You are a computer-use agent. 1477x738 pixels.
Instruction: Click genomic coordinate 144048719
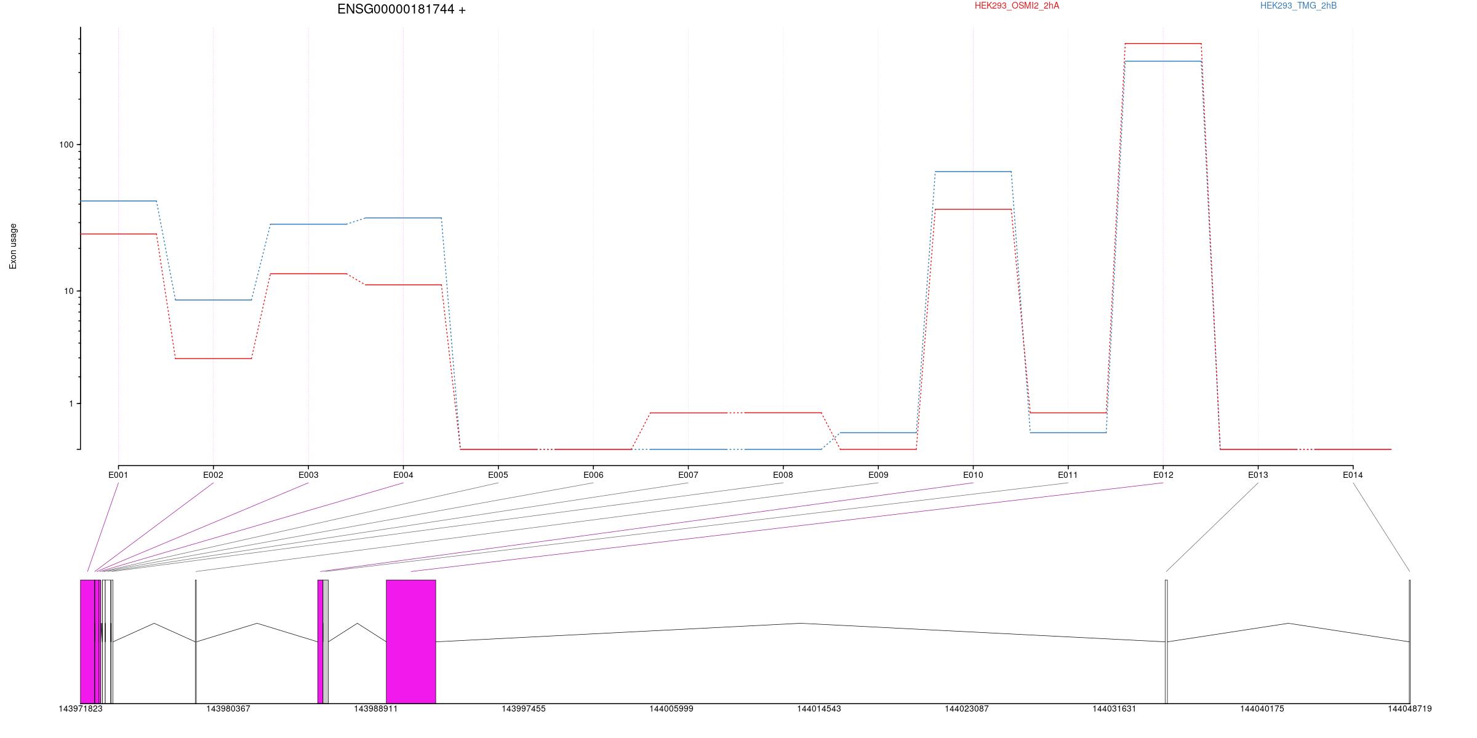(1410, 708)
